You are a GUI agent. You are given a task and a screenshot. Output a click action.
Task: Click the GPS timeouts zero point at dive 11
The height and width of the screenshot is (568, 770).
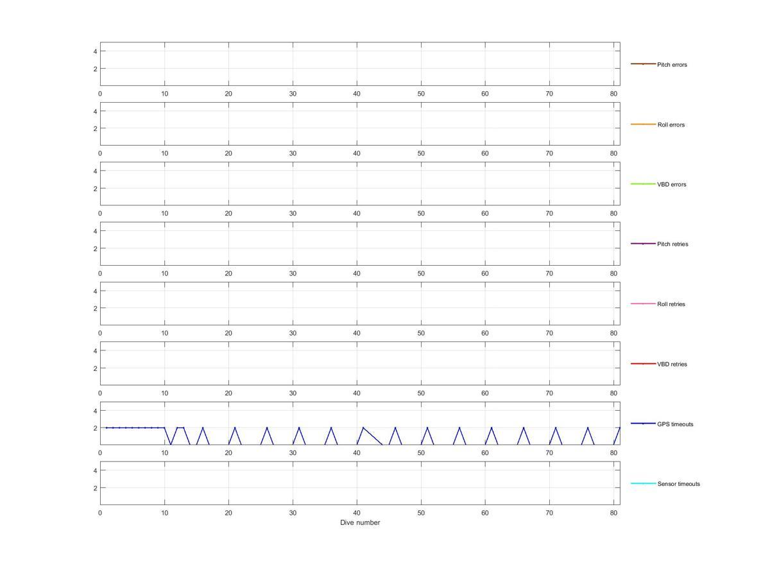coord(171,444)
